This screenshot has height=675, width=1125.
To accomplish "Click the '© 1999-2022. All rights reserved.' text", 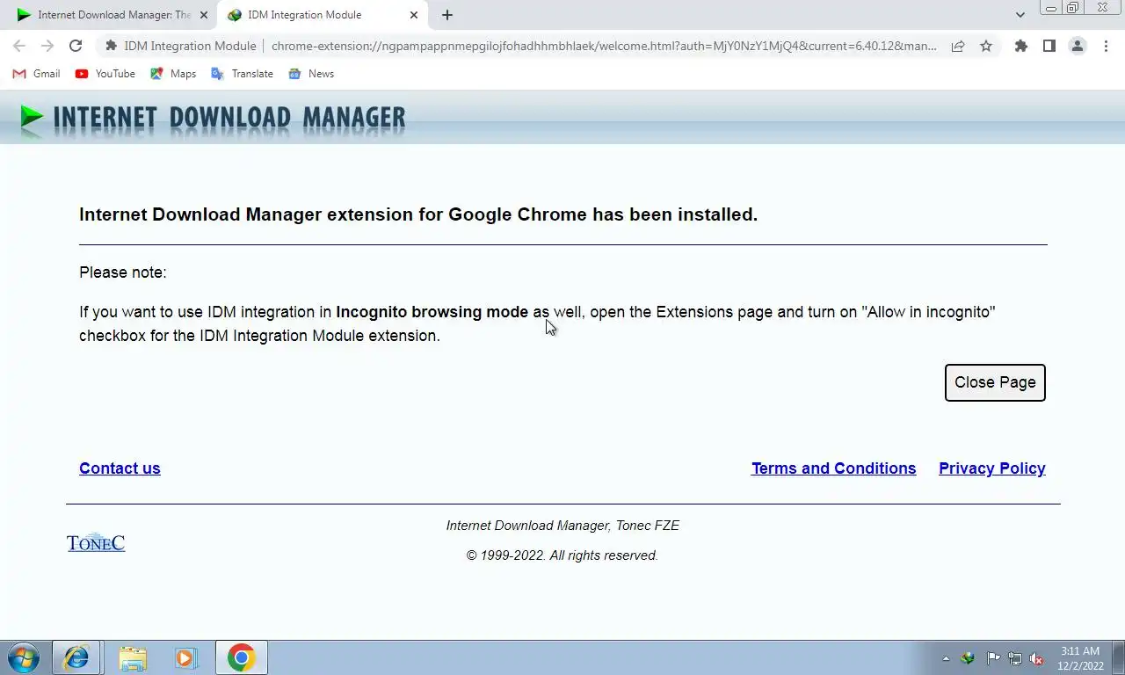I will (x=562, y=555).
